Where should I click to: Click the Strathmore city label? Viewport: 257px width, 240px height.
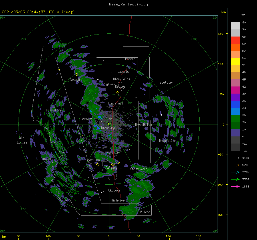pyautogui.click(x=139, y=169)
